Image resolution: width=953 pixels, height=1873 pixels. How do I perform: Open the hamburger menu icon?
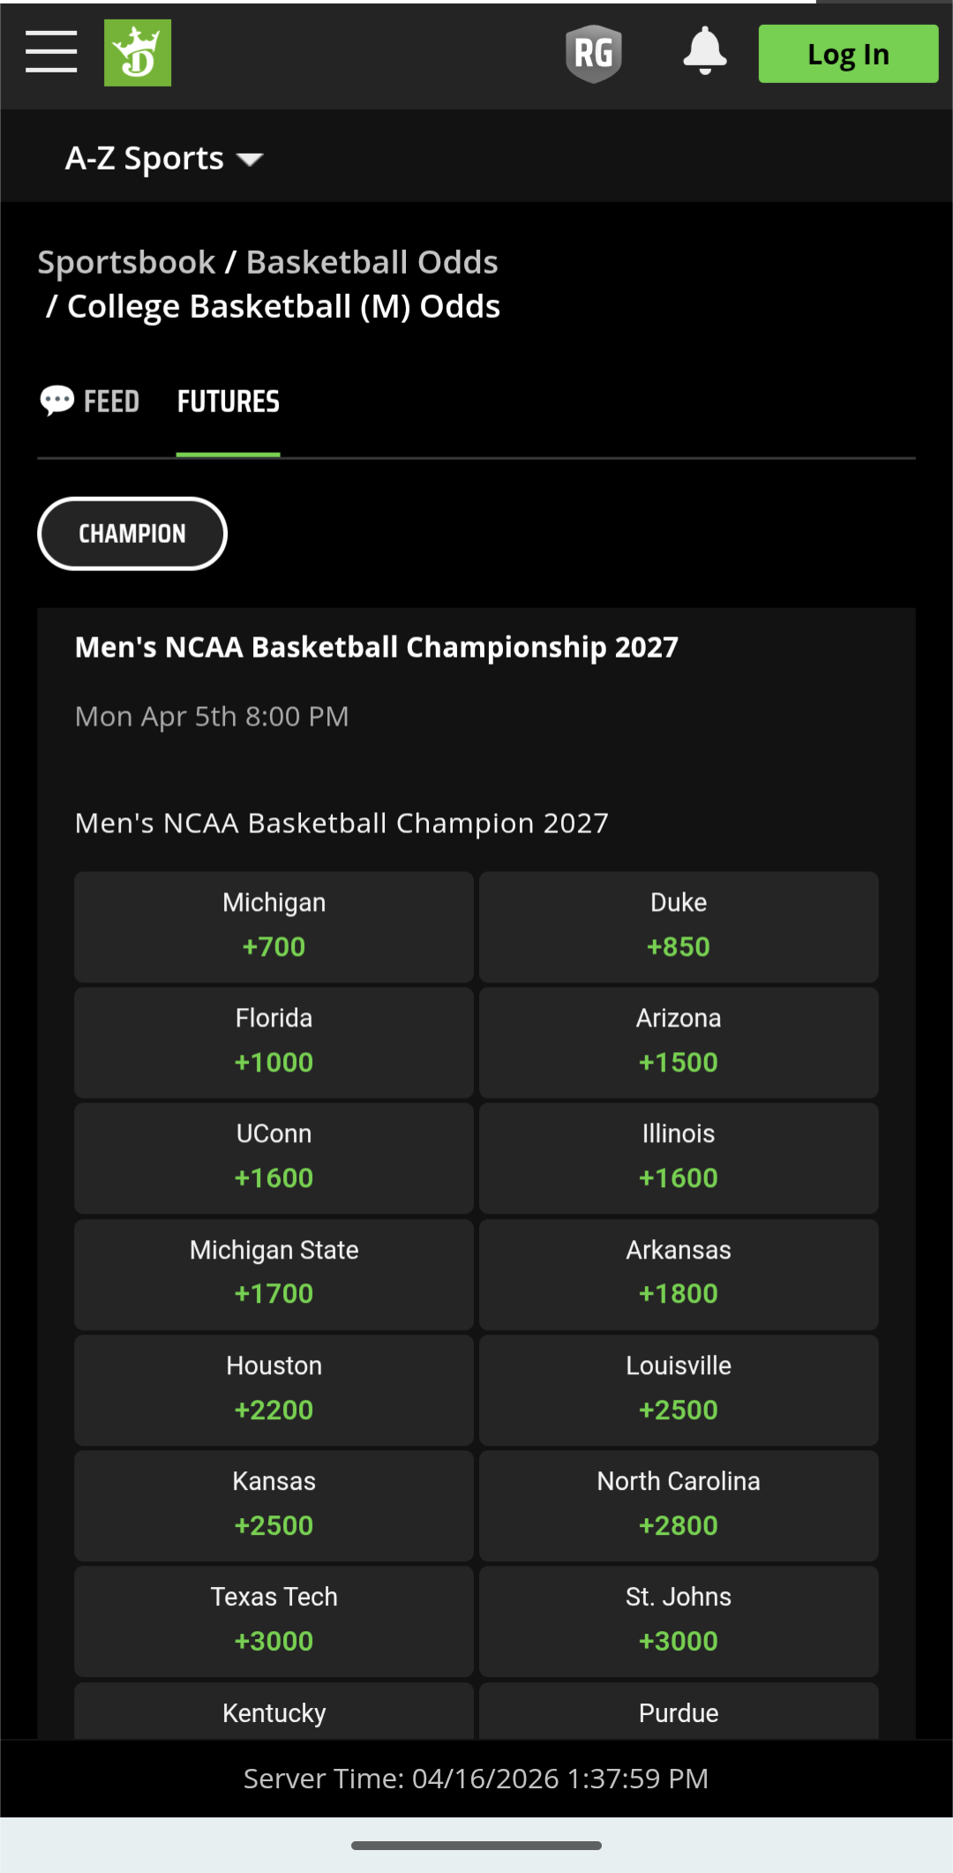(x=51, y=52)
